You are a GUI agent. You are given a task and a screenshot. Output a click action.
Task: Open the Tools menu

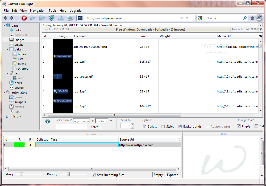[52, 11]
